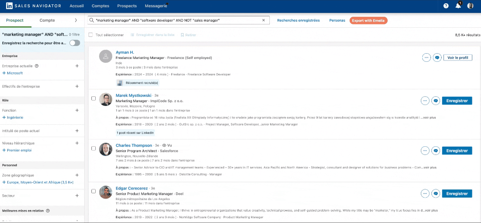Open Comptes in the top navigation
This screenshot has width=481, height=223.
pyautogui.click(x=101, y=6)
